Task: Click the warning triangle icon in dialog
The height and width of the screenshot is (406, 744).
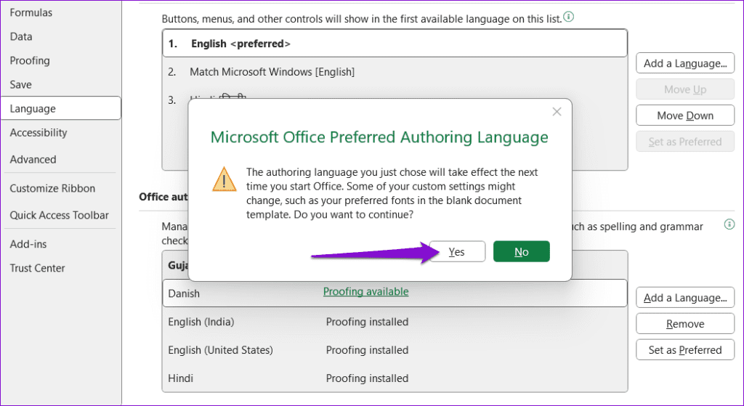Action: (x=225, y=179)
